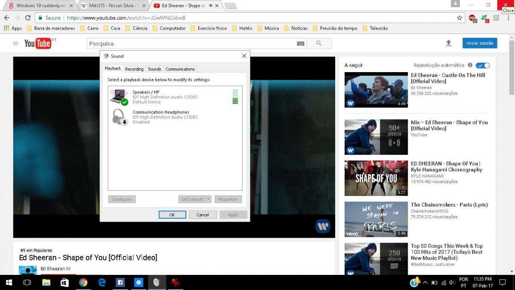Viewport: 515px width, 290px height.
Task: Click the YouTube search magnifier button
Action: click(319, 43)
